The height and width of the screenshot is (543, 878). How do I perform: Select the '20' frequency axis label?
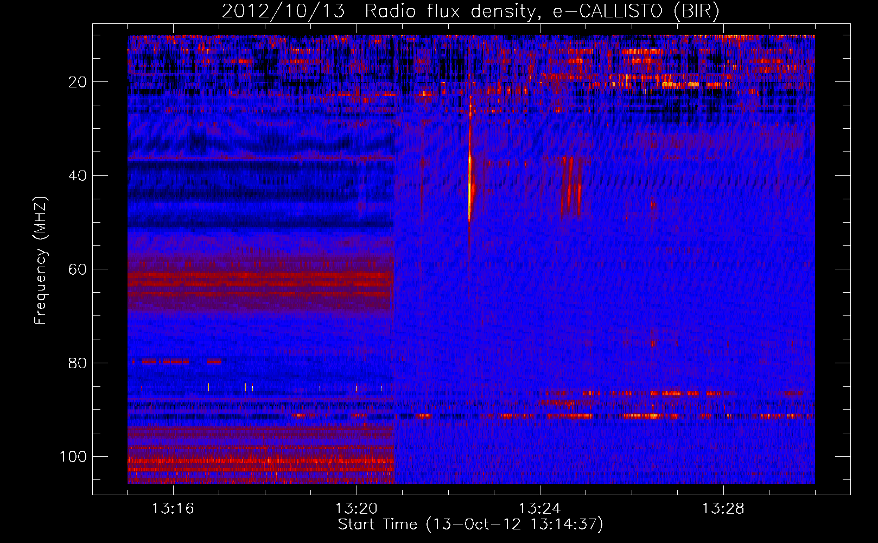[78, 82]
